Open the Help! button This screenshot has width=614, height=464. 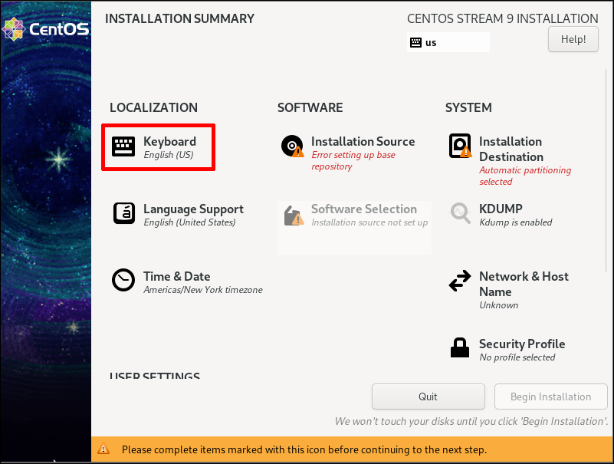[573, 39]
